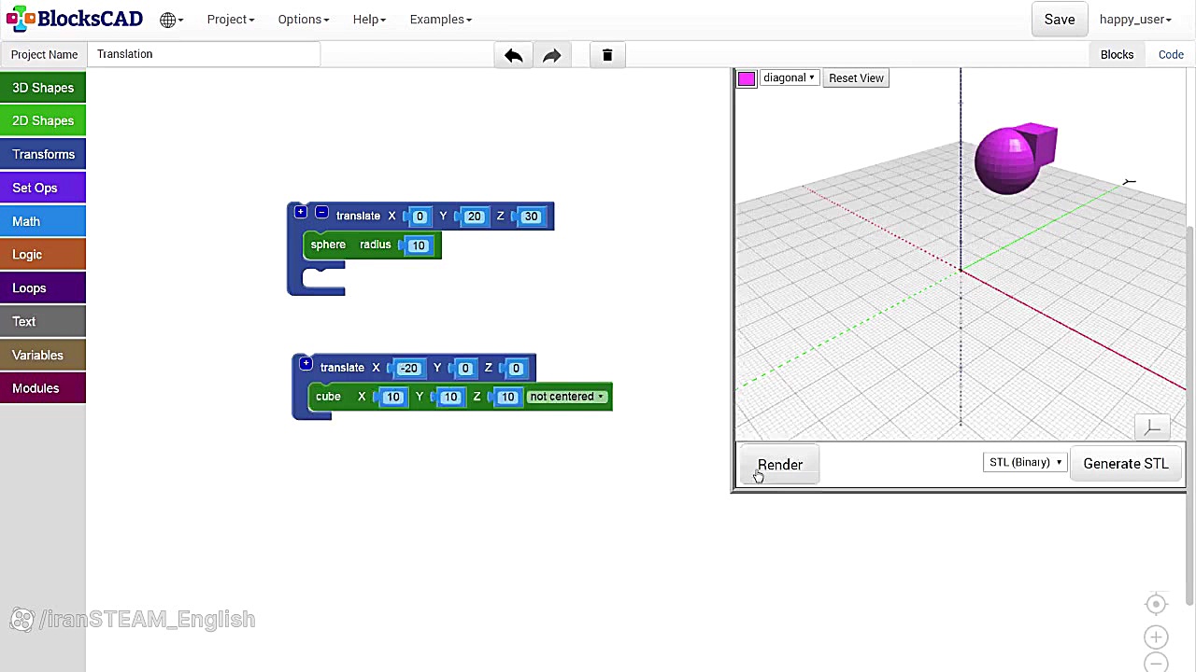This screenshot has width=1196, height=672.
Task: Click the undo arrow icon
Action: click(x=513, y=55)
